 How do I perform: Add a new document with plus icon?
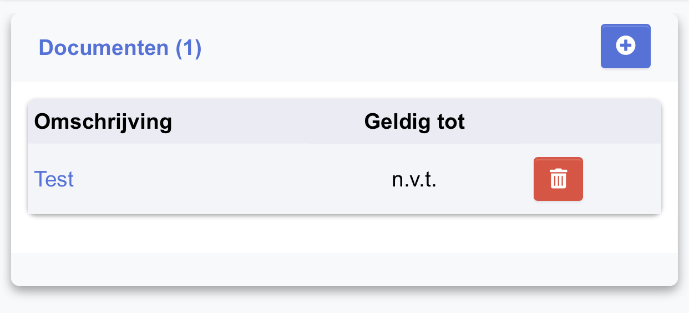626,46
